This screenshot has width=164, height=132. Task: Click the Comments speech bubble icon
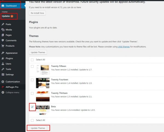(x=3, y=40)
